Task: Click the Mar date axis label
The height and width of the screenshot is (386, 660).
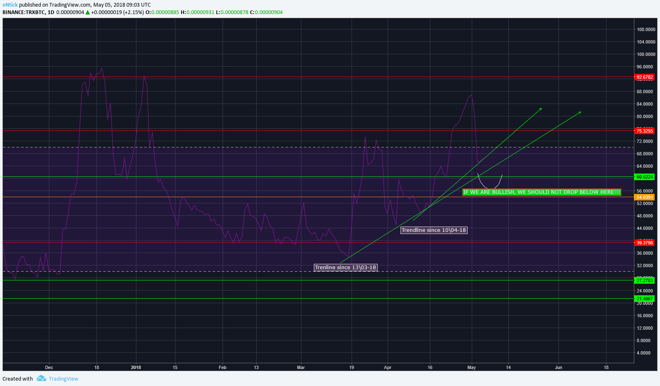Action: [301, 367]
